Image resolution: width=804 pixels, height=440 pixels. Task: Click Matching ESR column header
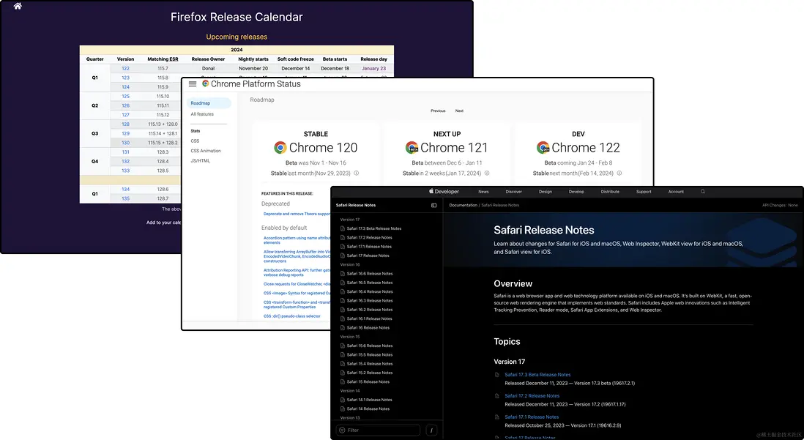[163, 59]
